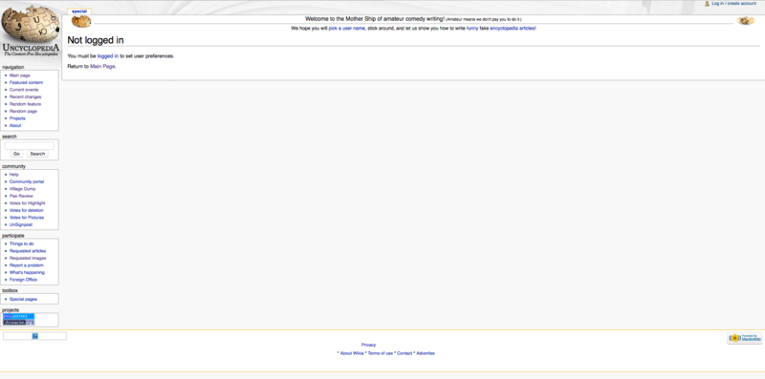Open Things to do
Screen dimensions: 765x379
tap(21, 243)
